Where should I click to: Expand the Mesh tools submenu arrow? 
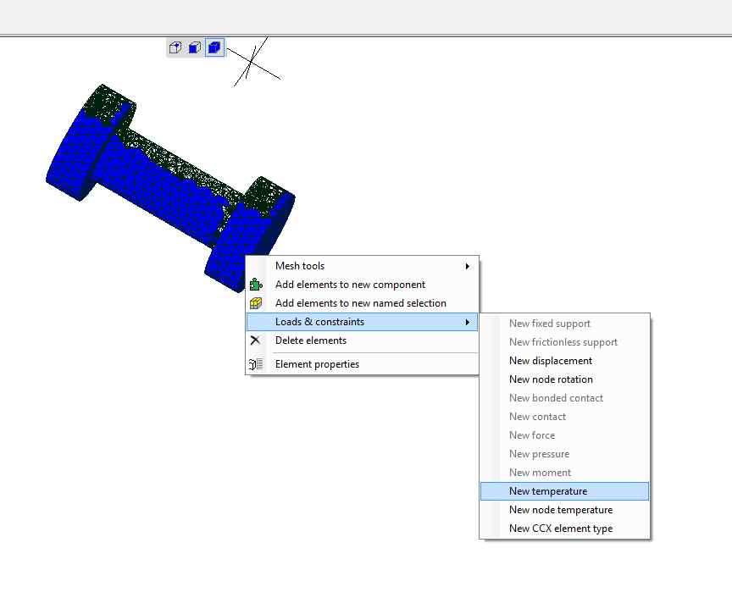pyautogui.click(x=468, y=266)
